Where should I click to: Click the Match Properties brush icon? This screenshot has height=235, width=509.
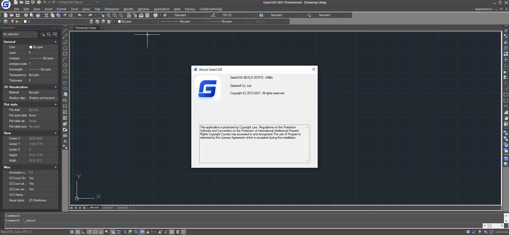coord(65,15)
